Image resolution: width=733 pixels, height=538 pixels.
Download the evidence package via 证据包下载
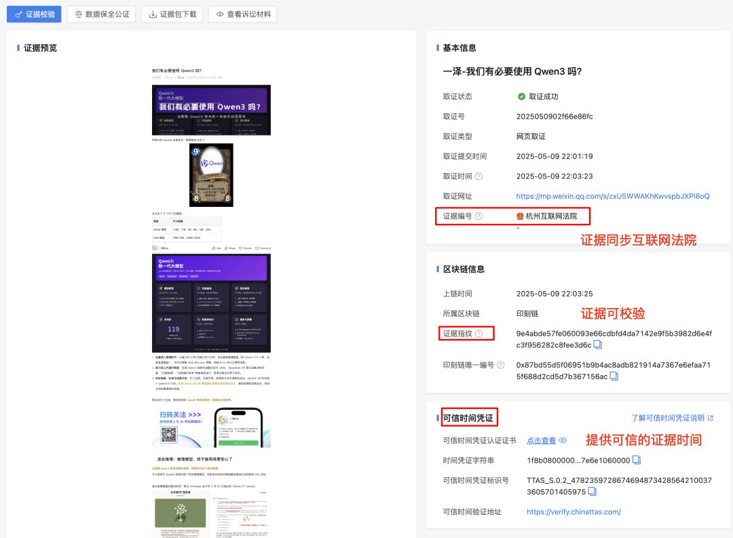[172, 14]
